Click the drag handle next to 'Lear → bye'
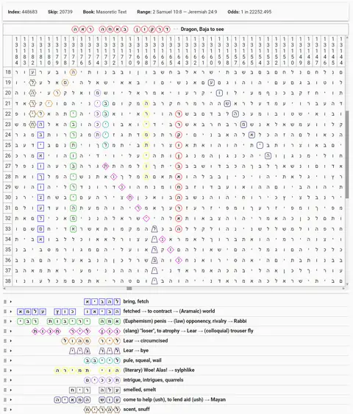The image size is (353, 414). pos(5,351)
